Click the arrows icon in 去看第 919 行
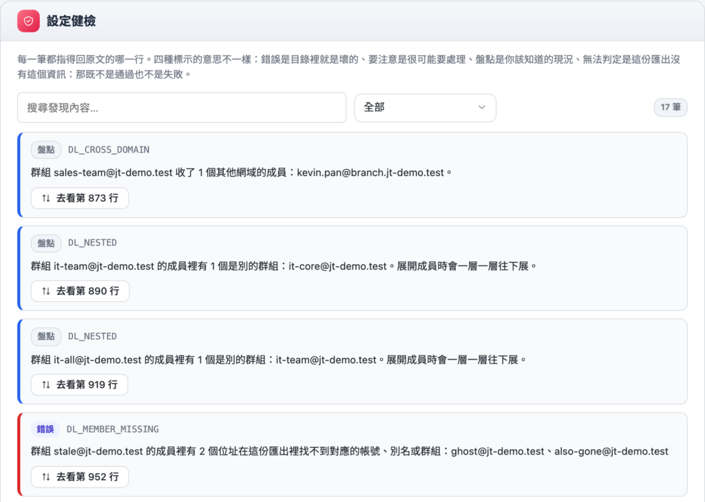This screenshot has height=502, width=705. click(x=46, y=385)
